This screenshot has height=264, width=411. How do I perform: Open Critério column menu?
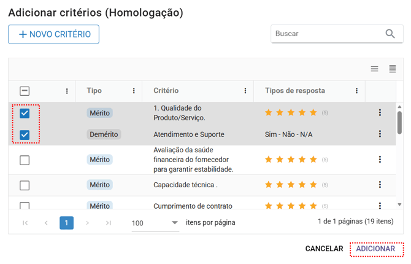point(245,91)
